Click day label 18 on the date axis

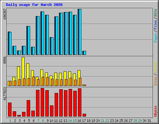[x=89, y=121]
